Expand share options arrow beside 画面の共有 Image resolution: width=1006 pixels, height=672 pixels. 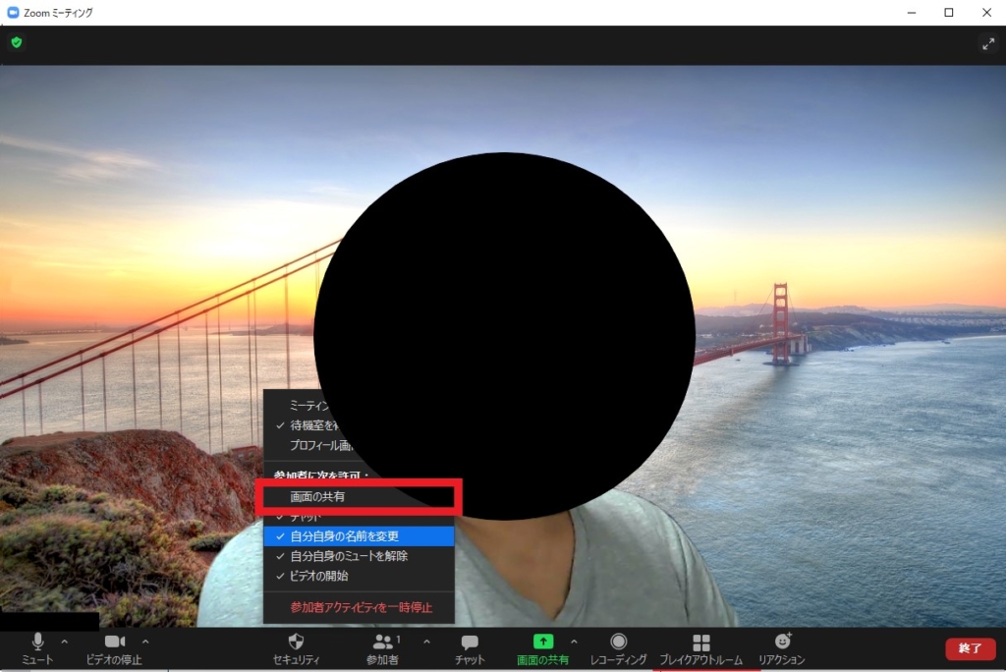pos(574,642)
